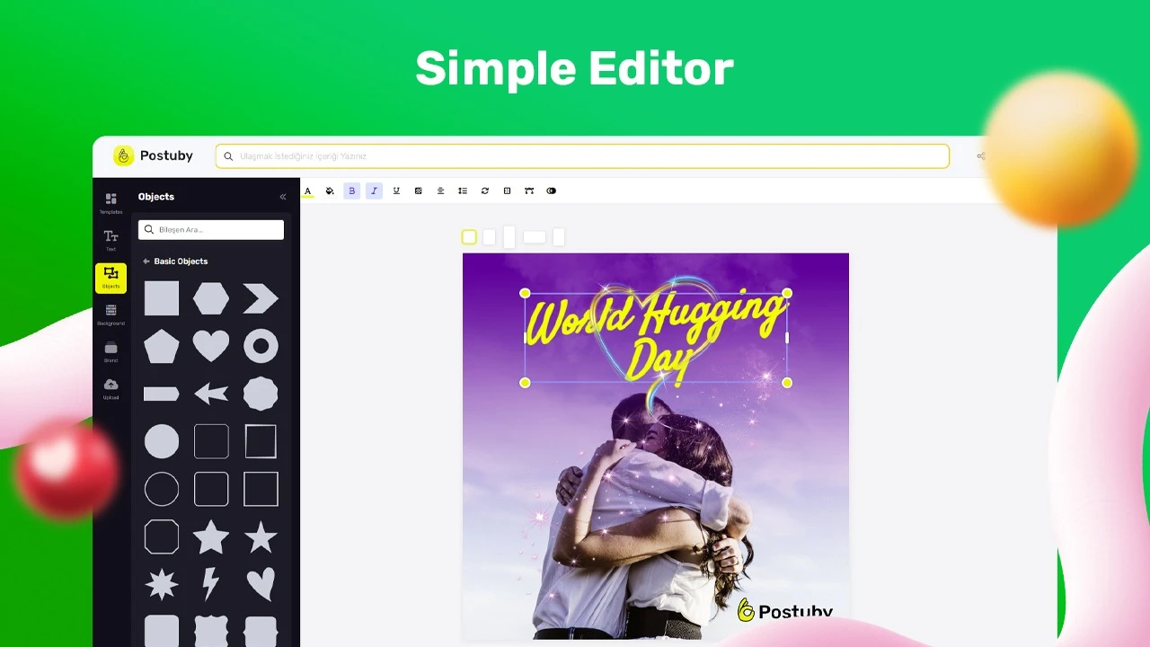Click the Postuby logo in header
1150x647 pixels.
154,155
